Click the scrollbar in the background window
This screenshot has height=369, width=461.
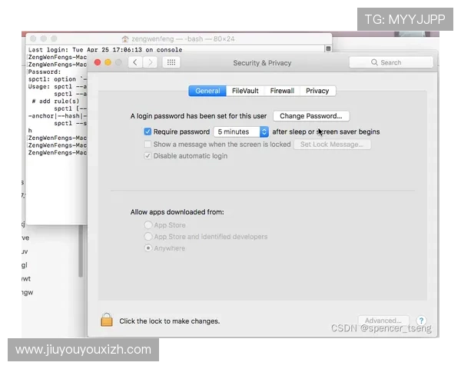point(81,251)
